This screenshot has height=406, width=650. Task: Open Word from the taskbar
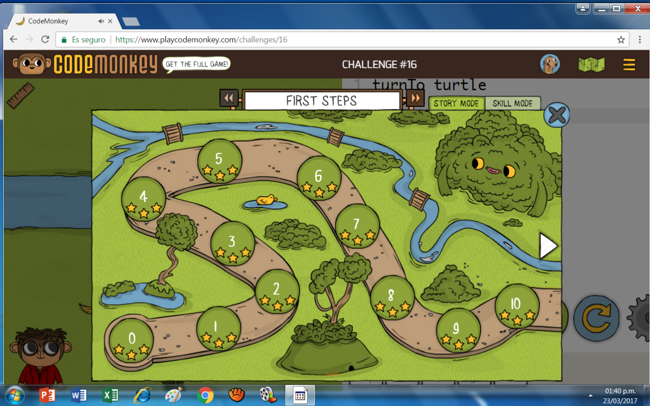pyautogui.click(x=78, y=396)
